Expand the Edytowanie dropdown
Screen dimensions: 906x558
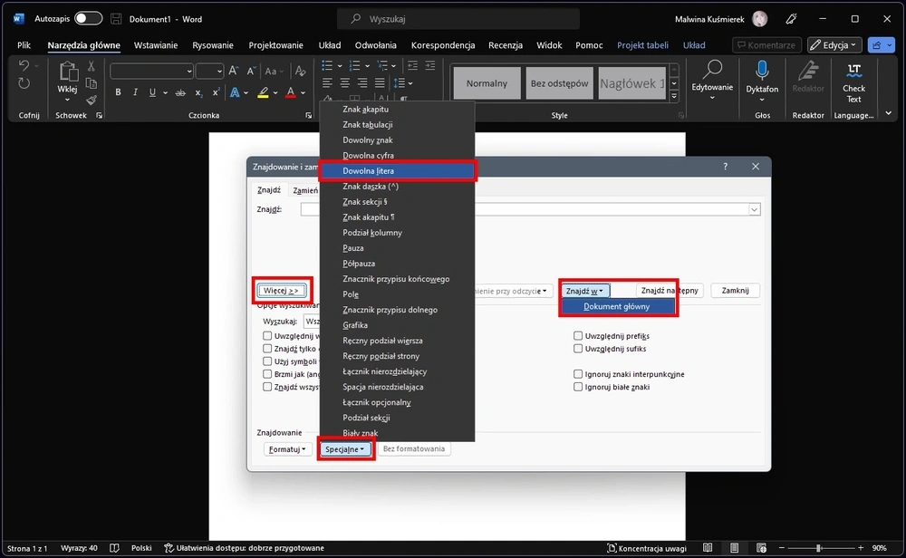712,81
